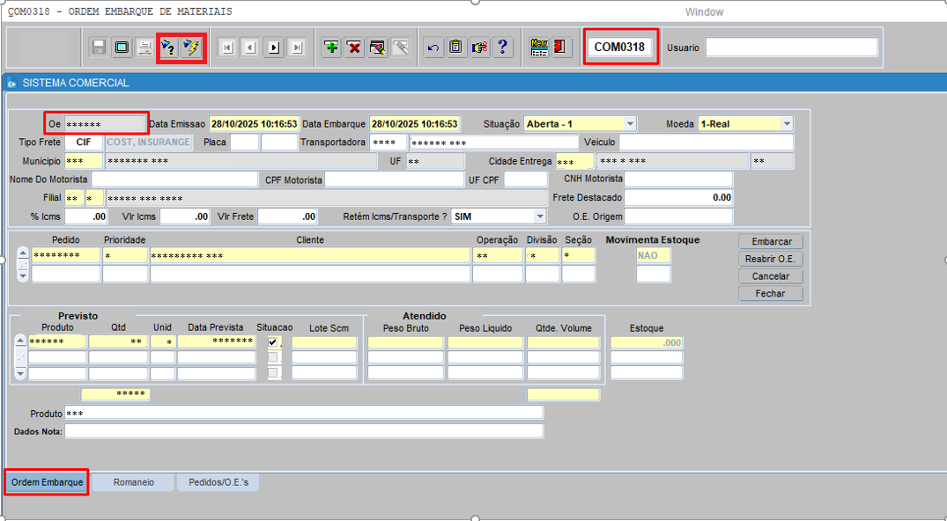Open the Menu icon in toolbar
This screenshot has width=947, height=521.
[539, 48]
